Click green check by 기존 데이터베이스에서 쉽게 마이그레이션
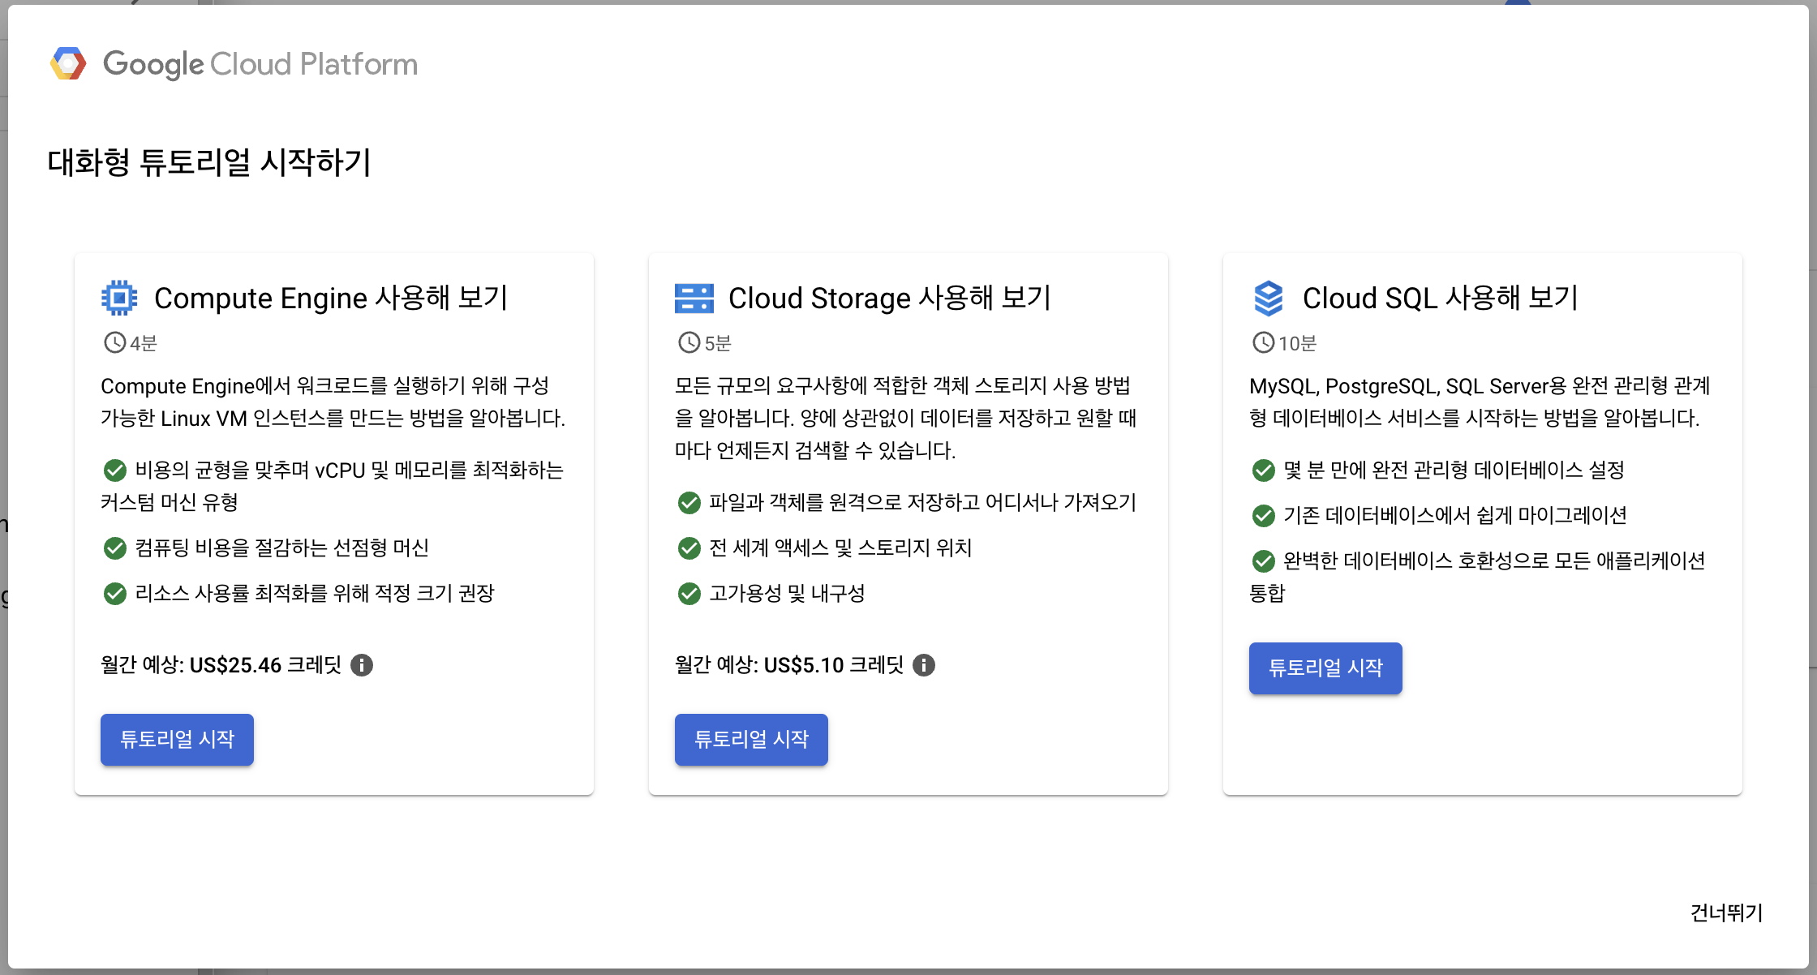 [1264, 515]
